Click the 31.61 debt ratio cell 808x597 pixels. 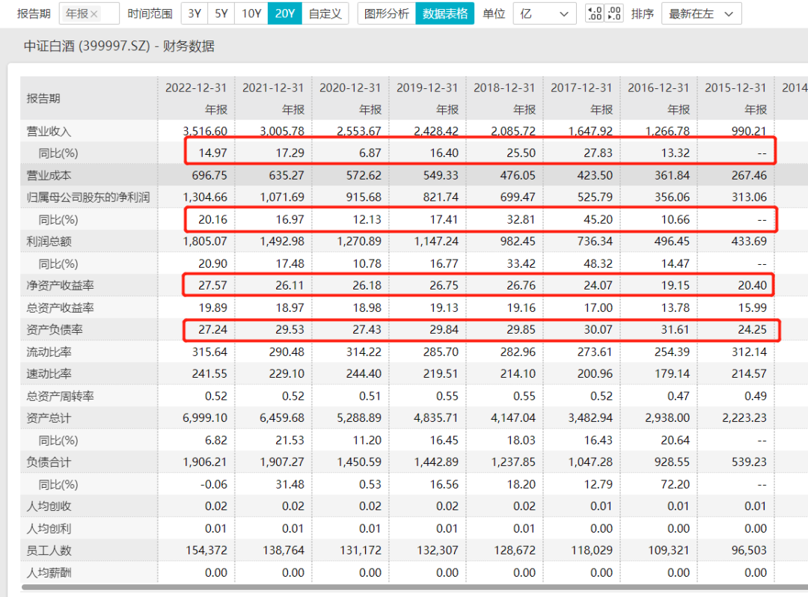pyautogui.click(x=676, y=330)
